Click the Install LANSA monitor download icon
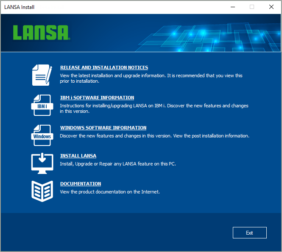This screenshot has width=282, height=252. (x=42, y=163)
